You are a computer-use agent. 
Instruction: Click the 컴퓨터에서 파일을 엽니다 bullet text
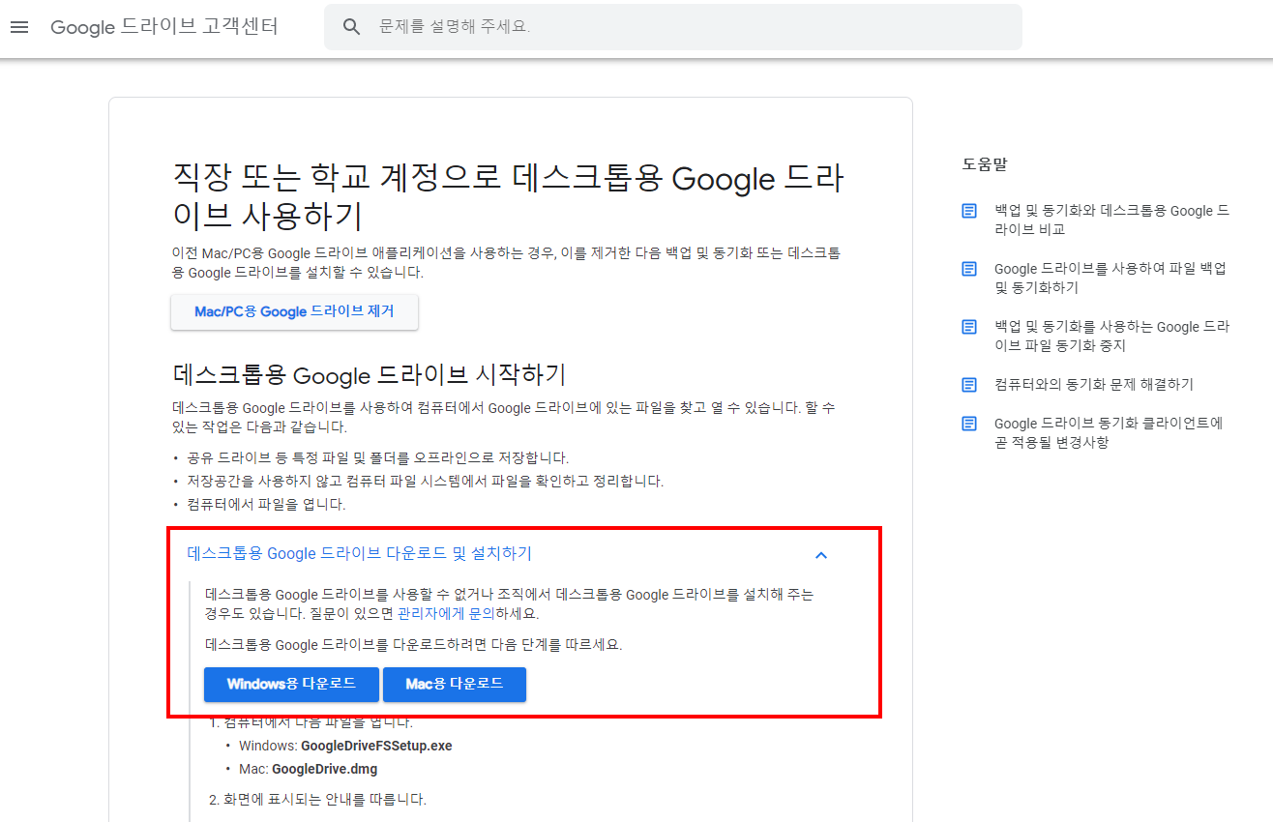tap(266, 504)
